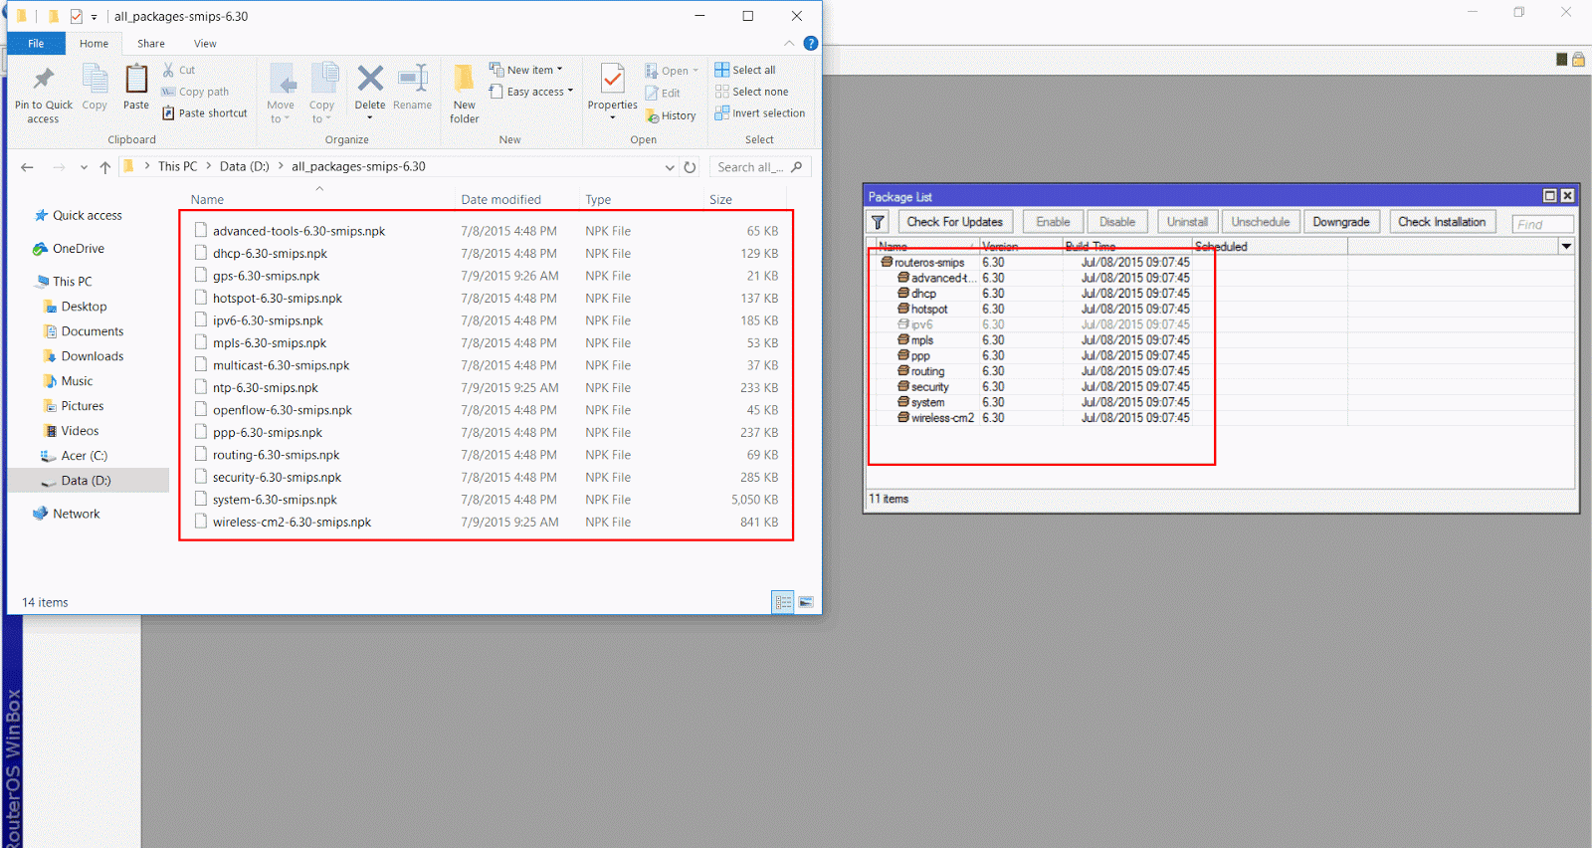Click Invert selection in ribbon
The image size is (1592, 848).
760,113
